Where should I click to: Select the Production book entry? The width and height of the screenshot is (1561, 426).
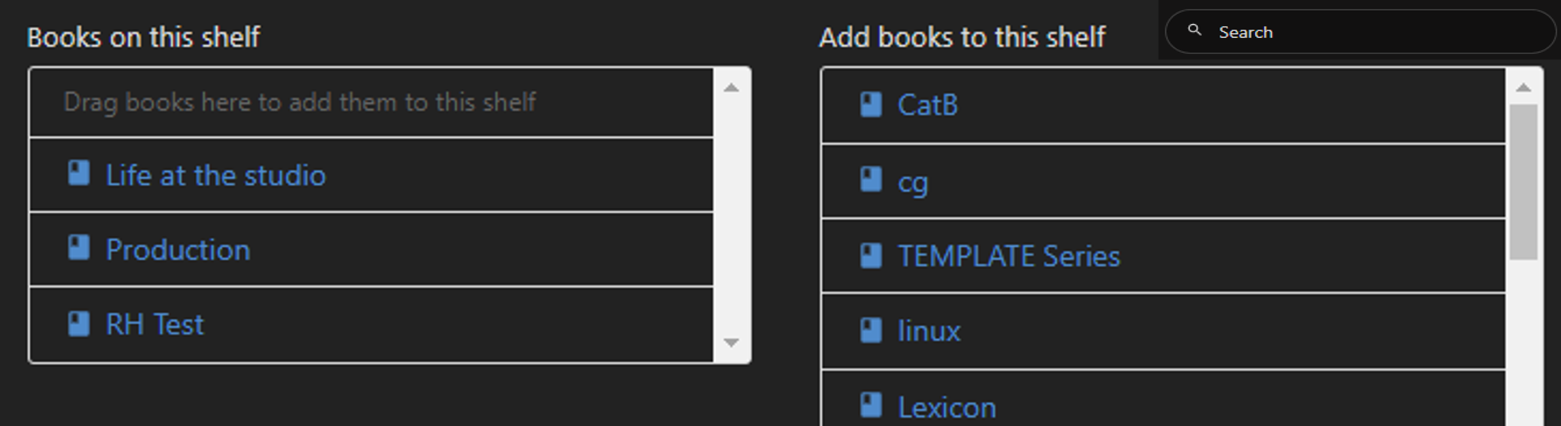coord(178,250)
